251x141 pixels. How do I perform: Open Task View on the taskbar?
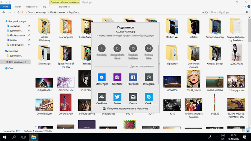23,137
